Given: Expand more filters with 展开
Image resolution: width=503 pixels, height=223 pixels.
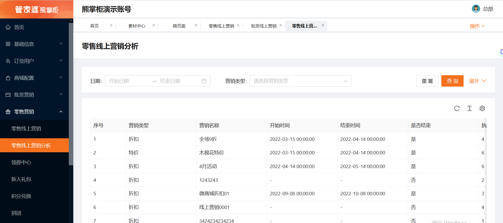Looking at the screenshot, I should [x=477, y=81].
